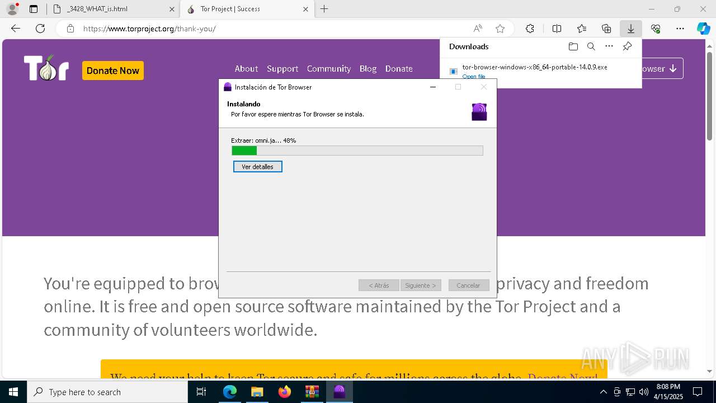Open the Collections icon
Viewport: 716px width, 403px height.
click(606, 29)
